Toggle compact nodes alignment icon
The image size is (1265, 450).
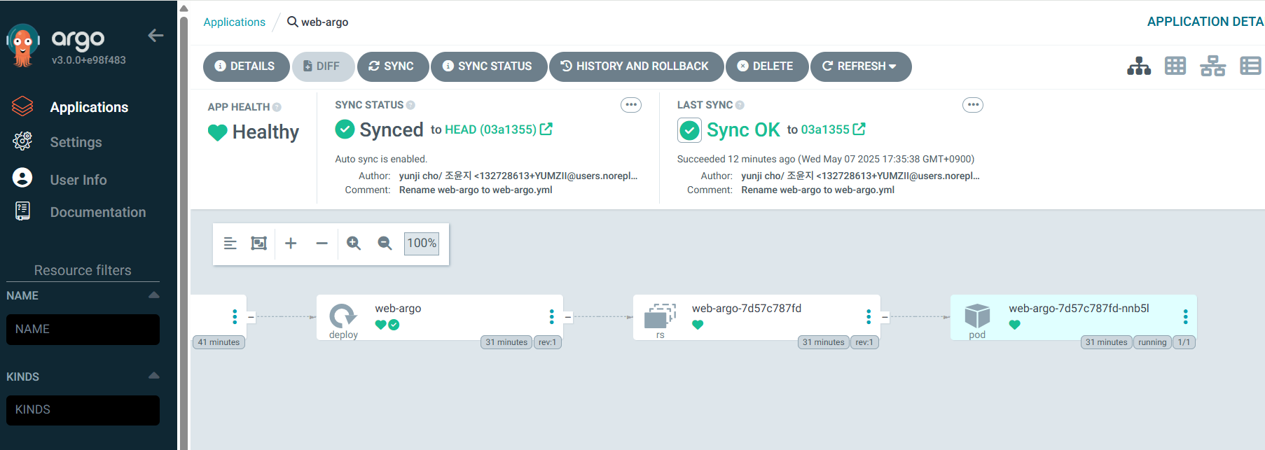[230, 243]
